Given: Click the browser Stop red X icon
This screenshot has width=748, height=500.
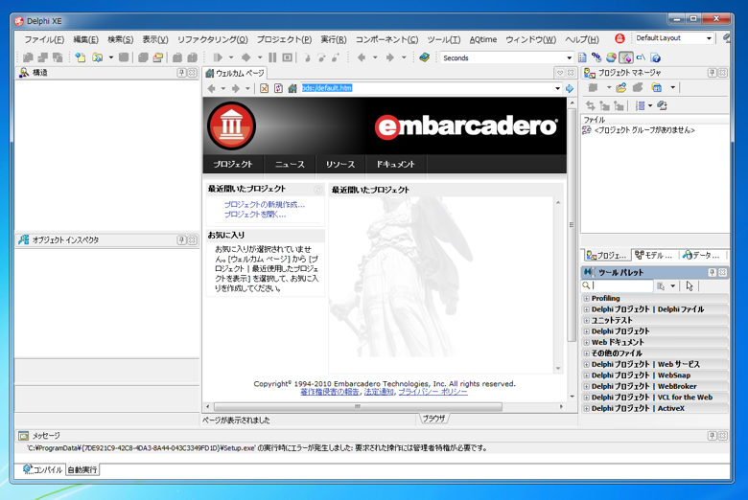Looking at the screenshot, I should (x=264, y=88).
